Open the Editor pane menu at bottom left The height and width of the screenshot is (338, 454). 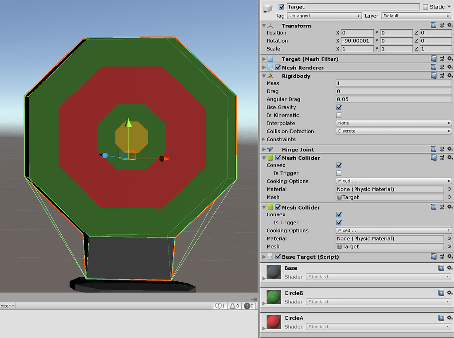[7, 306]
